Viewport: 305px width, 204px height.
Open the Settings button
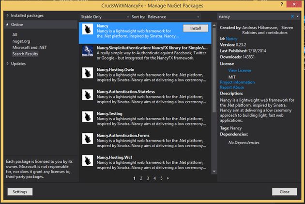click(20, 192)
